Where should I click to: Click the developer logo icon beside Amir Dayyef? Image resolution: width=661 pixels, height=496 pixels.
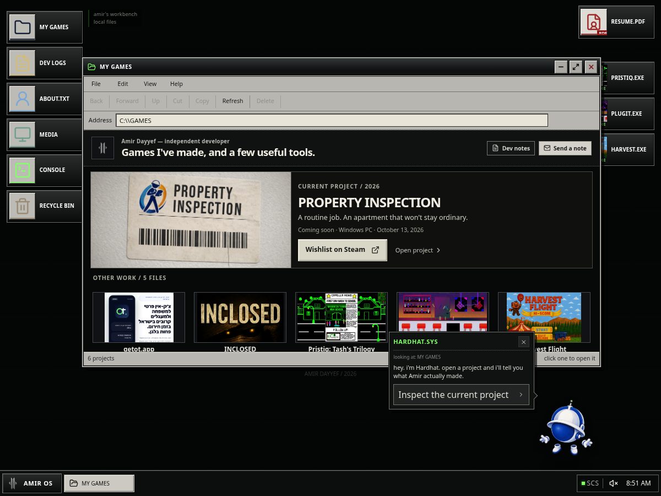(x=102, y=148)
